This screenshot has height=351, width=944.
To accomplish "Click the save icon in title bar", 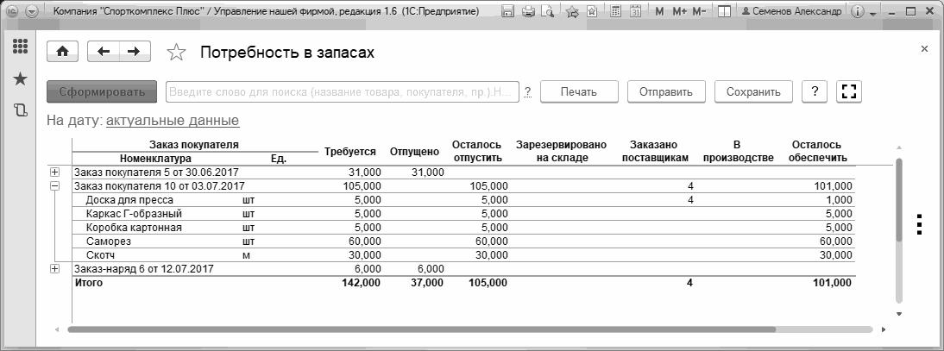I will [x=507, y=11].
